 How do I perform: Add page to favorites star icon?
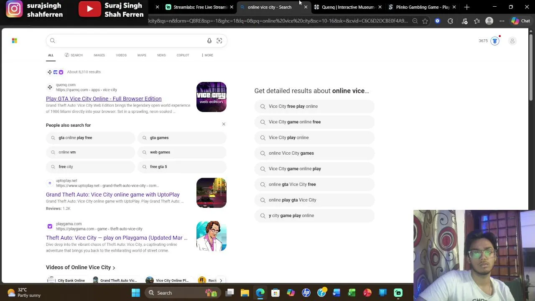425,21
